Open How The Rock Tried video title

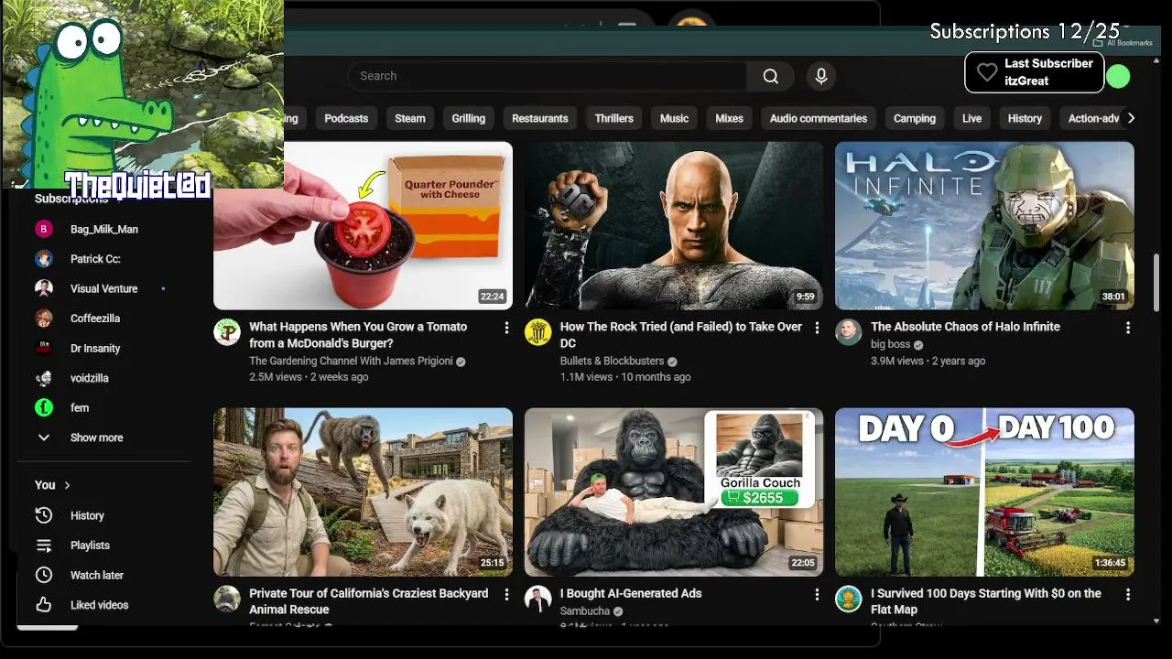point(681,335)
